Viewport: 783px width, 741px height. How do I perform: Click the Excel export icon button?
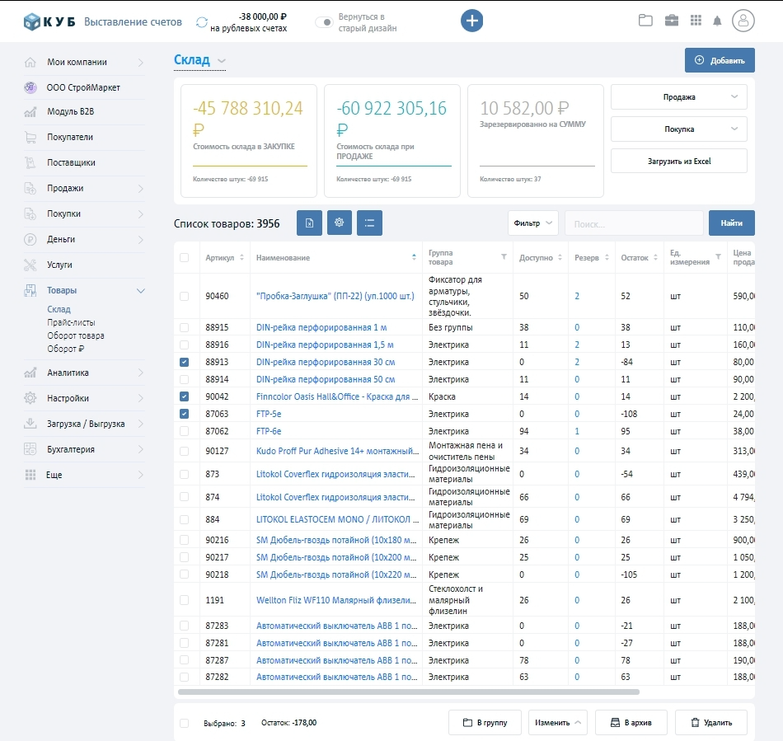308,223
